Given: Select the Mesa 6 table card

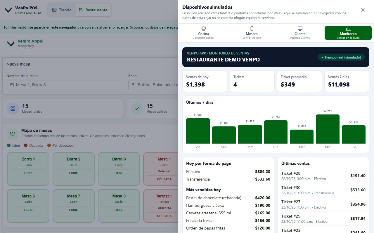Looking at the screenshot, I should pyautogui.click(x=28, y=206).
